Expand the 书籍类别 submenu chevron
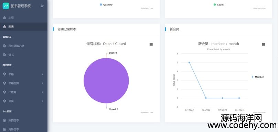The width and height of the screenshot is (278, 132). pos(42,83)
